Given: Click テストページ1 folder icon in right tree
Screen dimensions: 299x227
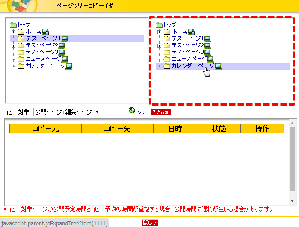Looking at the screenshot, I should point(167,39).
